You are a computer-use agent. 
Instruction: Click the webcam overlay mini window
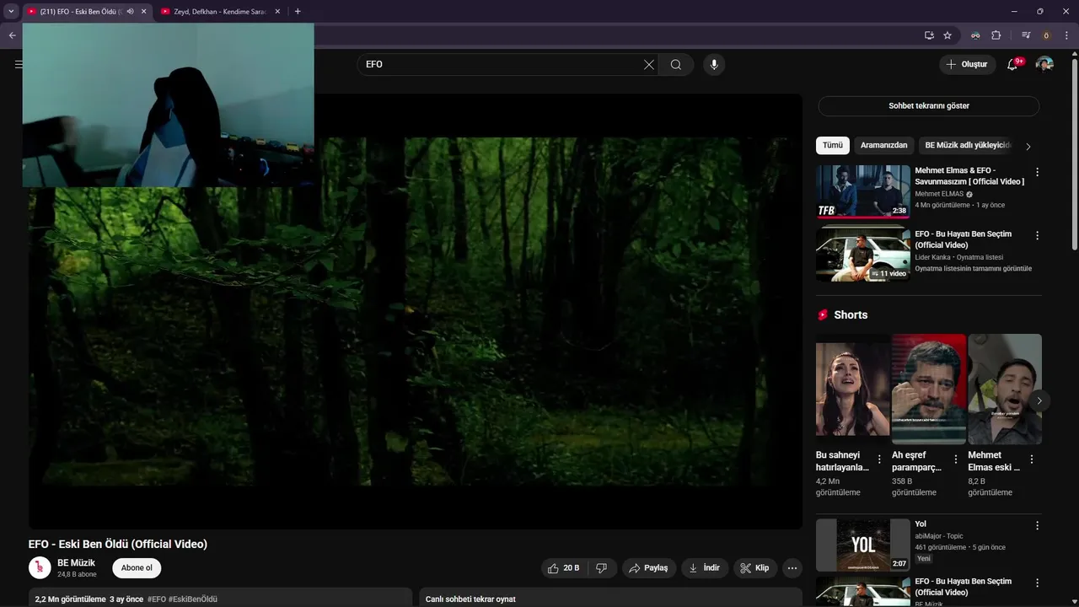click(x=168, y=105)
